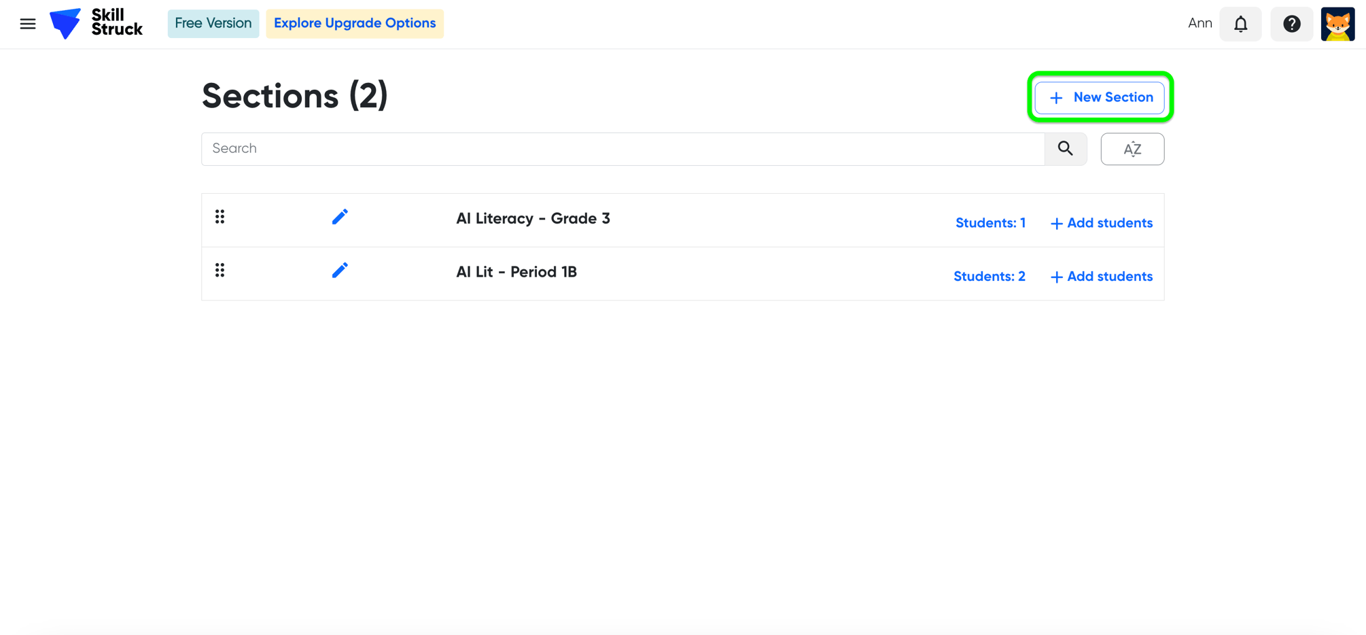This screenshot has width=1366, height=635.
Task: Open the AI Lit - Period 1B section
Action: [516, 272]
